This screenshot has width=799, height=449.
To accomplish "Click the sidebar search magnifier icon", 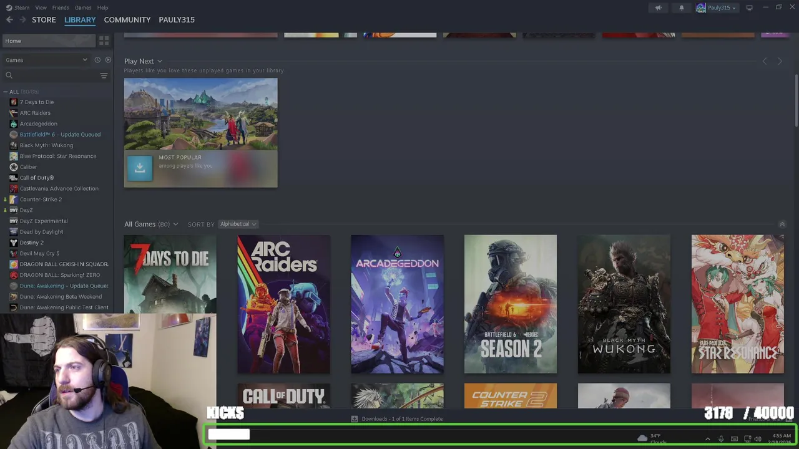I will (9, 75).
